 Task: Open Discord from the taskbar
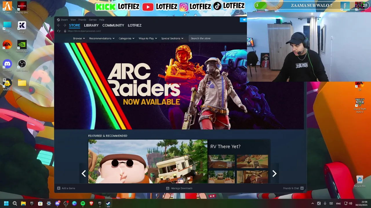57,203
